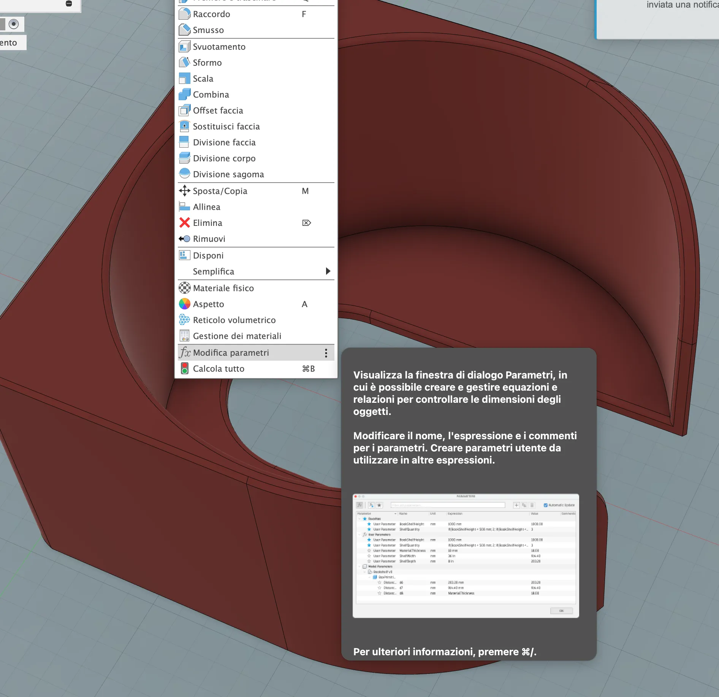Click the Parametri dialog preview thumbnail
719x697 pixels.
(x=466, y=556)
